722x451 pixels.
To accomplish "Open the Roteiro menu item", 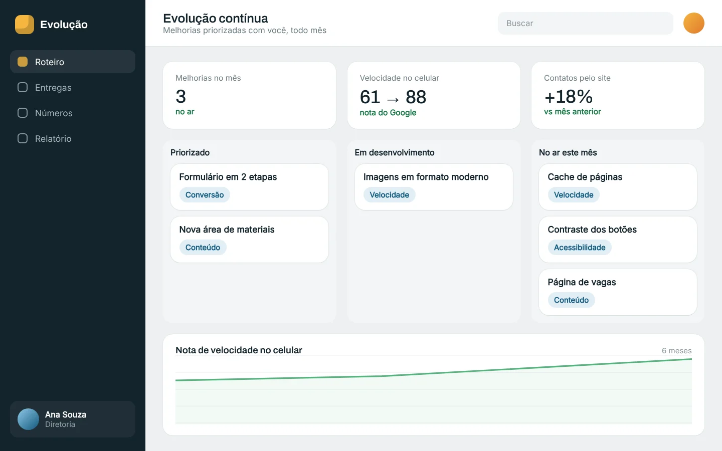I will pos(73,62).
